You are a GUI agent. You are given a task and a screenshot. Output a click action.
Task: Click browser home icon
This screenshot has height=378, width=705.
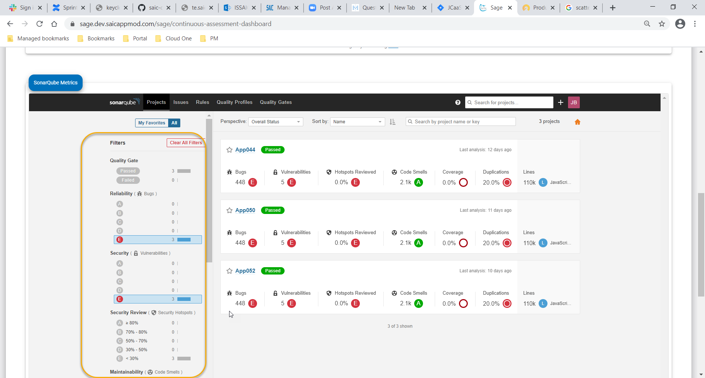point(54,24)
